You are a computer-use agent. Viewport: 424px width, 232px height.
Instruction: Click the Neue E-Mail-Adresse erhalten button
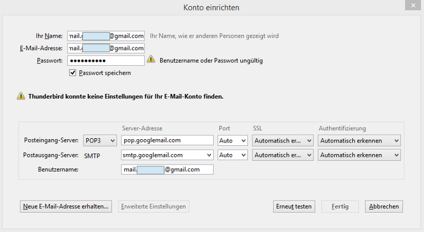point(66,207)
